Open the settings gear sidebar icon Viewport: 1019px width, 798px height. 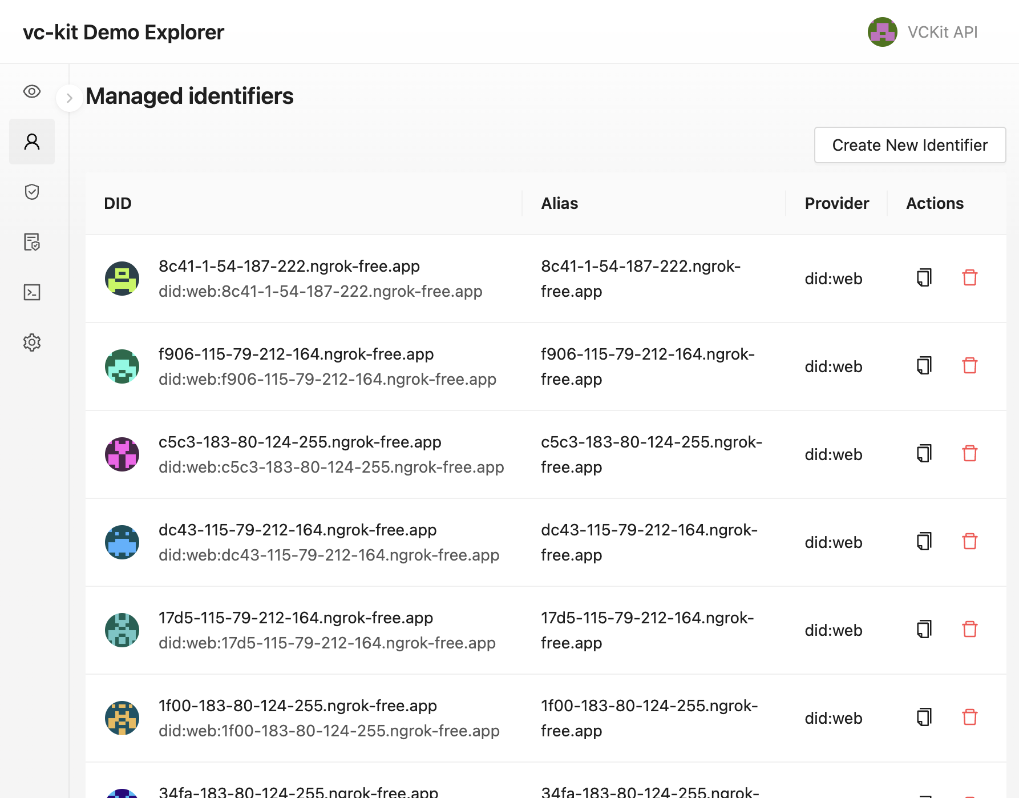(x=32, y=342)
